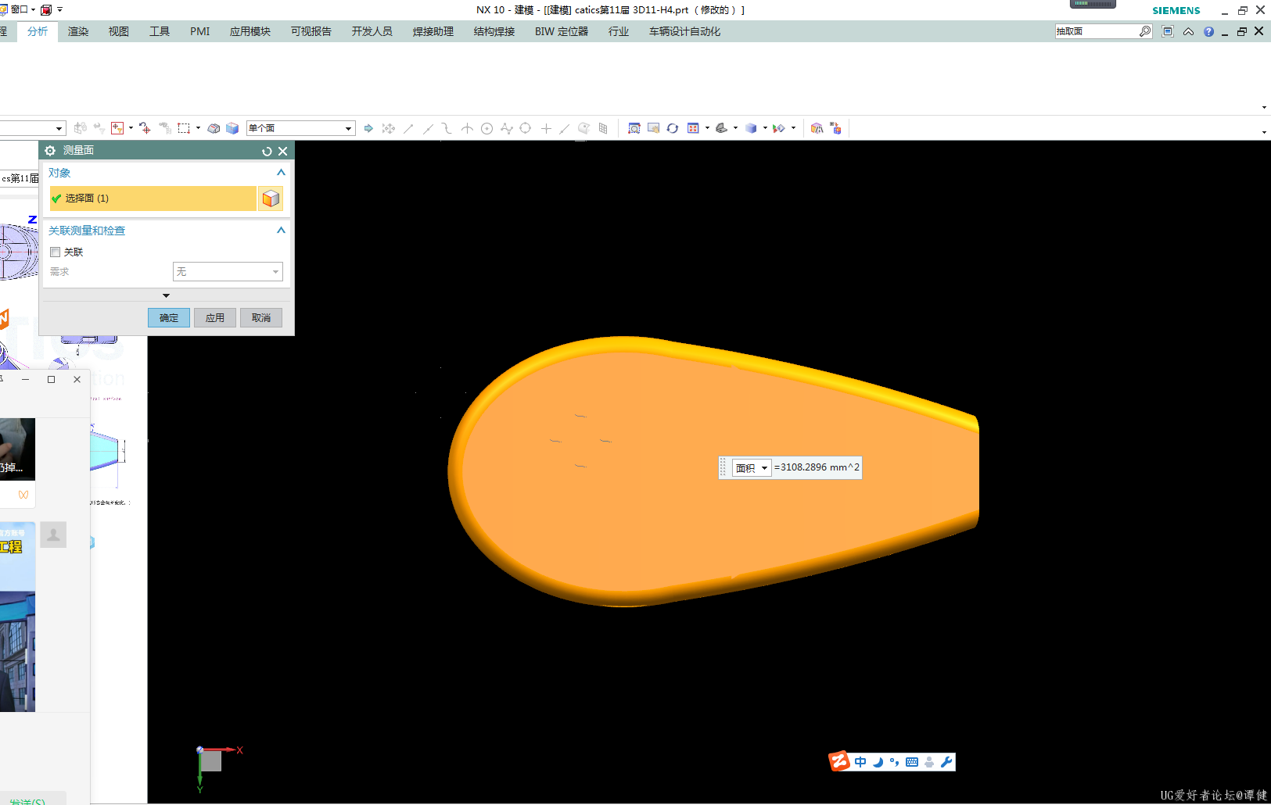This screenshot has width=1271, height=805.
Task: Open the 工具 (Tools) tab
Action: [160, 31]
